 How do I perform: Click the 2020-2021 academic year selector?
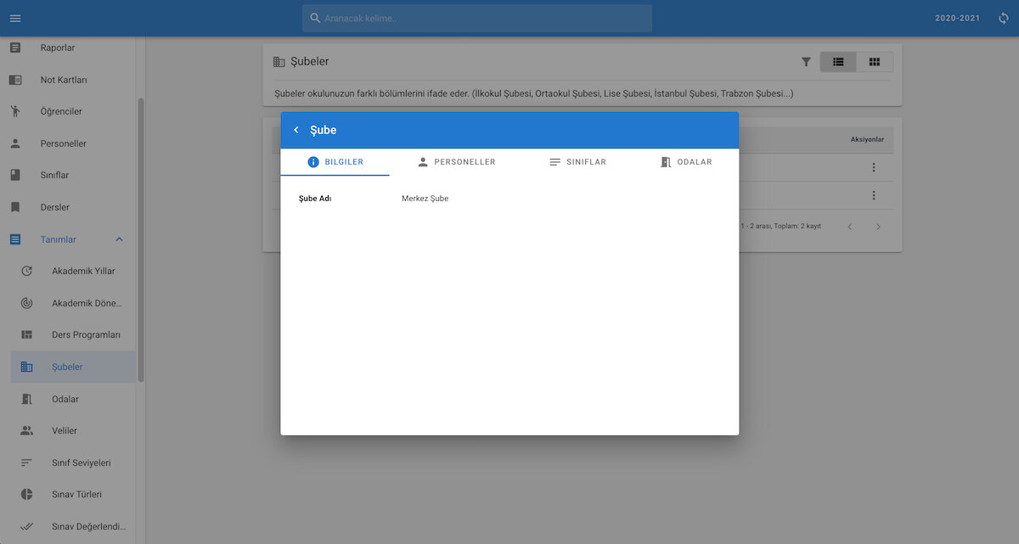click(x=957, y=18)
